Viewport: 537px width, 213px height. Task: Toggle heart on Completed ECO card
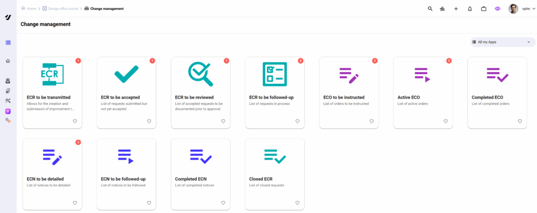pyautogui.click(x=520, y=121)
